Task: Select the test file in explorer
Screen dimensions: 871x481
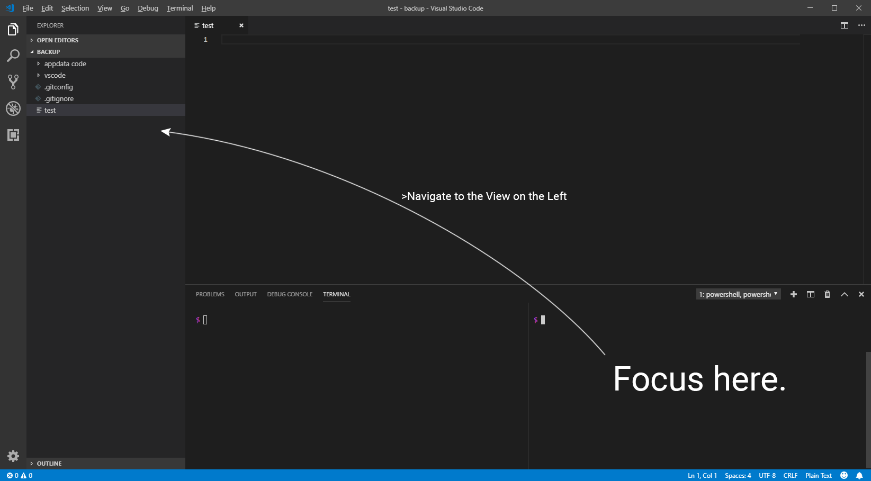Action: [106, 110]
